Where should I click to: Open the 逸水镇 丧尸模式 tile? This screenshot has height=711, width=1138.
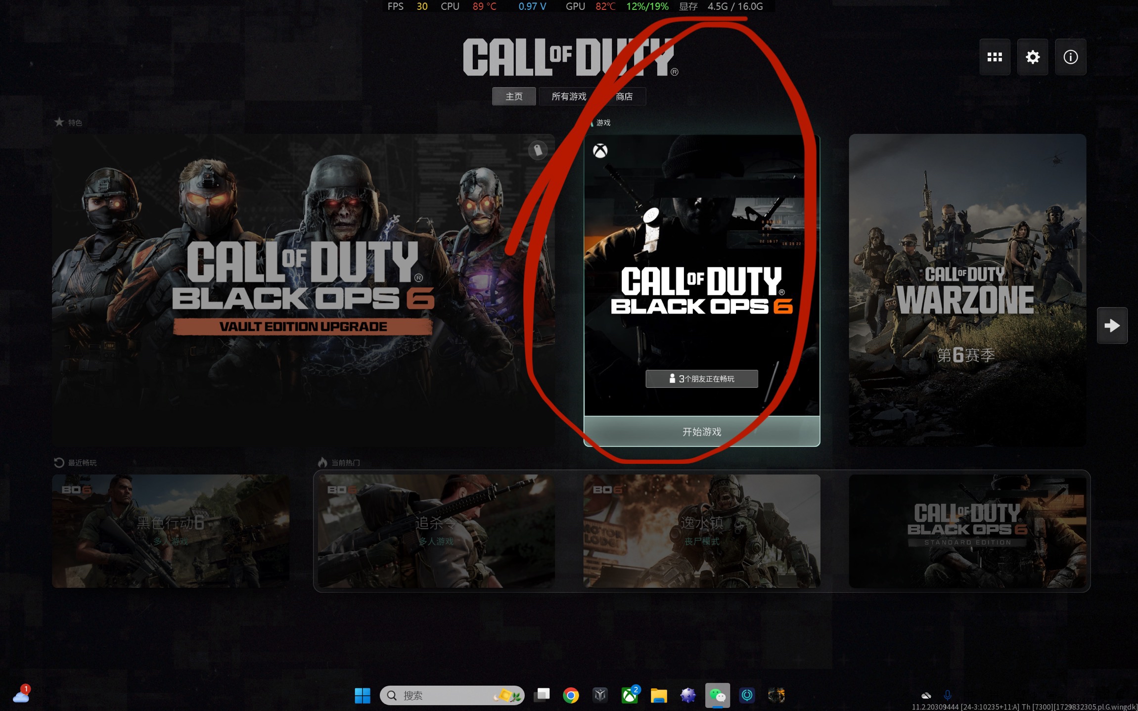tap(701, 531)
